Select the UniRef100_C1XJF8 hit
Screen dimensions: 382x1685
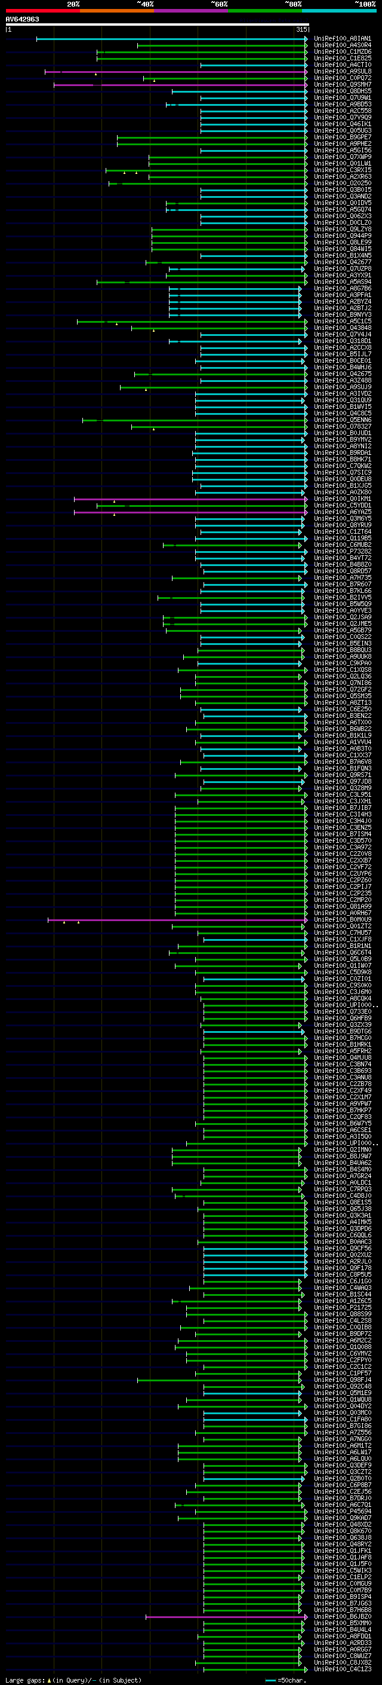pos(343,939)
